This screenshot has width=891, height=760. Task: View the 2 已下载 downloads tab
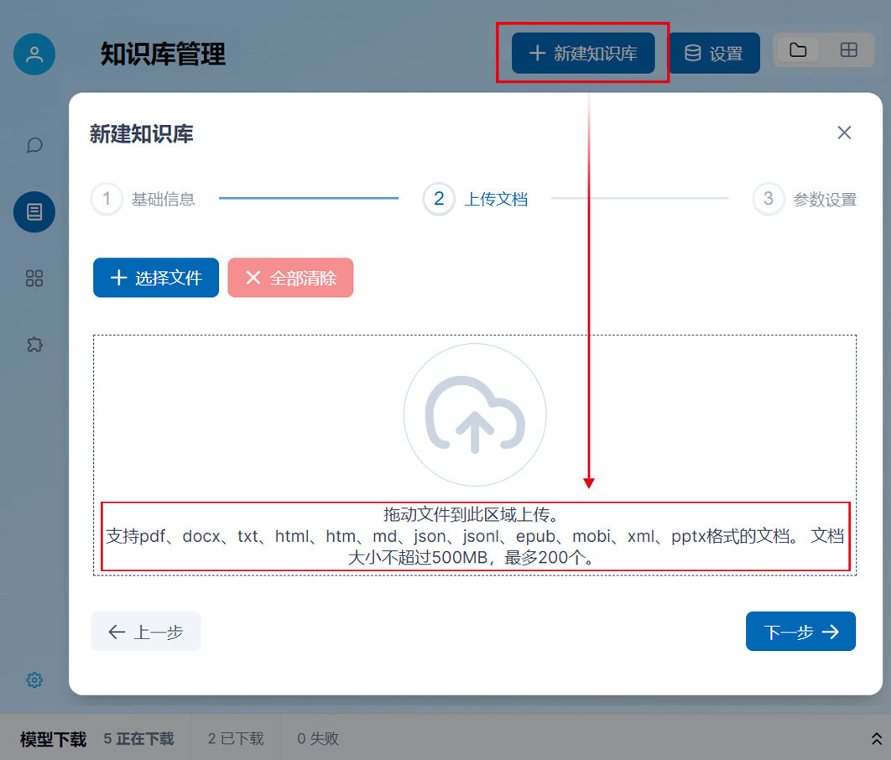pyautogui.click(x=235, y=739)
